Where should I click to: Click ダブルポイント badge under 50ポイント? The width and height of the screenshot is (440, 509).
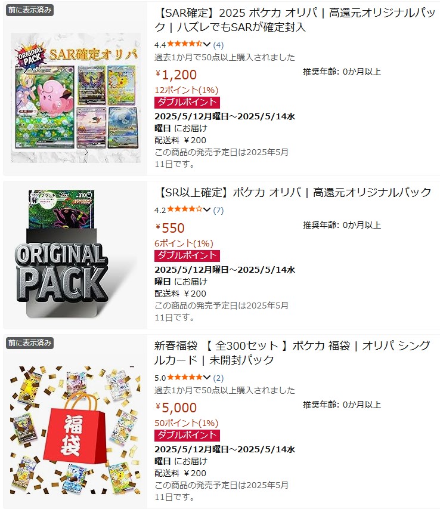click(x=187, y=436)
